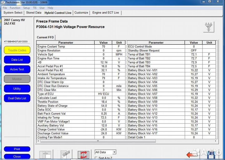
Task: Click the first data list view icon
Action: point(45,155)
